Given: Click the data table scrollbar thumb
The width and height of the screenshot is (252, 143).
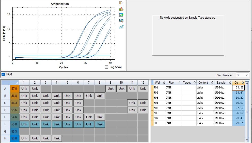Looking at the screenshot, I should point(247,112).
